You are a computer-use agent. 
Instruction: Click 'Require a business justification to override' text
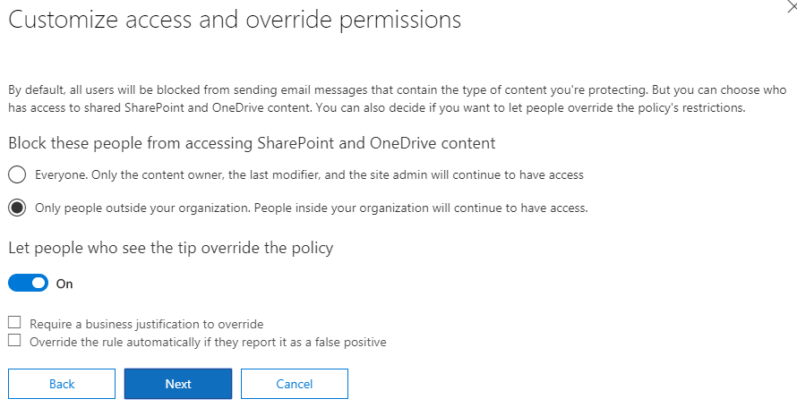point(146,324)
